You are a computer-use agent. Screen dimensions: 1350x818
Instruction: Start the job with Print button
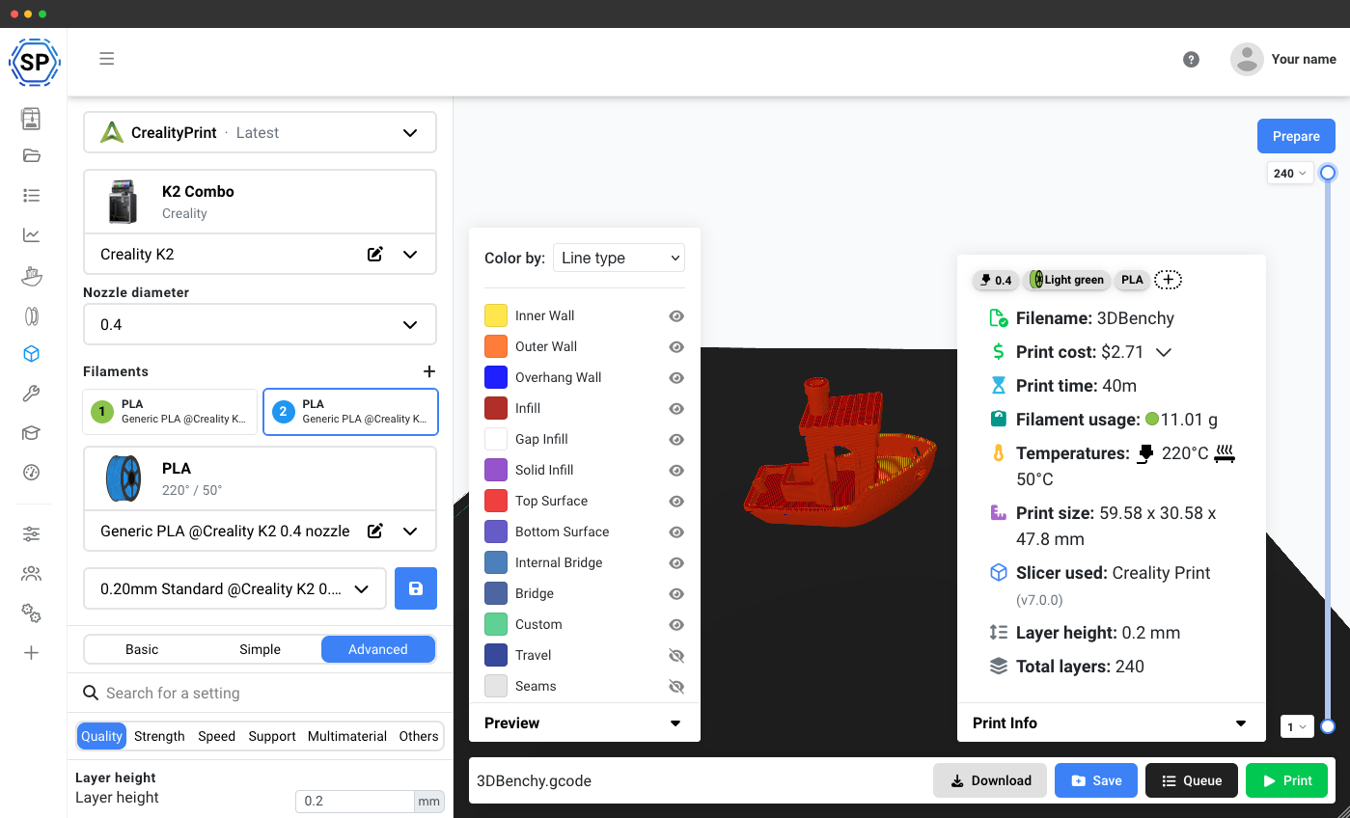pyautogui.click(x=1286, y=780)
